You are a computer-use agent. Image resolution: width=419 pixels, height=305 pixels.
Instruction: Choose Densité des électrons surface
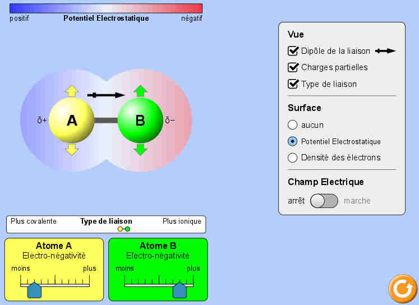[292, 158]
